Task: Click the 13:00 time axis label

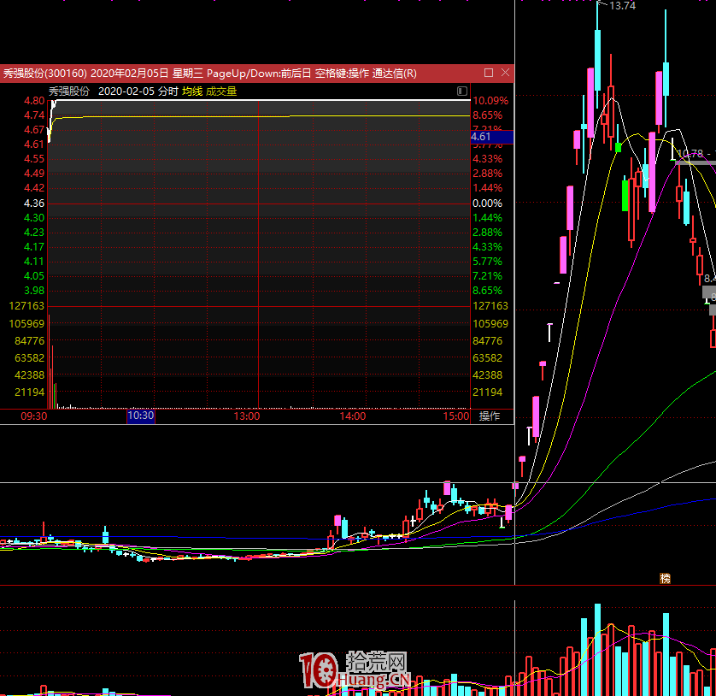Action: [x=246, y=416]
